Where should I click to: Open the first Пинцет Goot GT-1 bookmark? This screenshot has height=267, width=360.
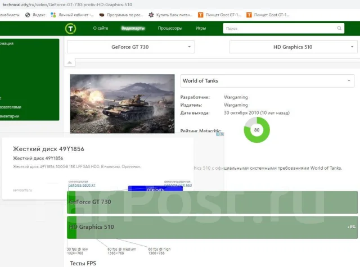(x=219, y=15)
